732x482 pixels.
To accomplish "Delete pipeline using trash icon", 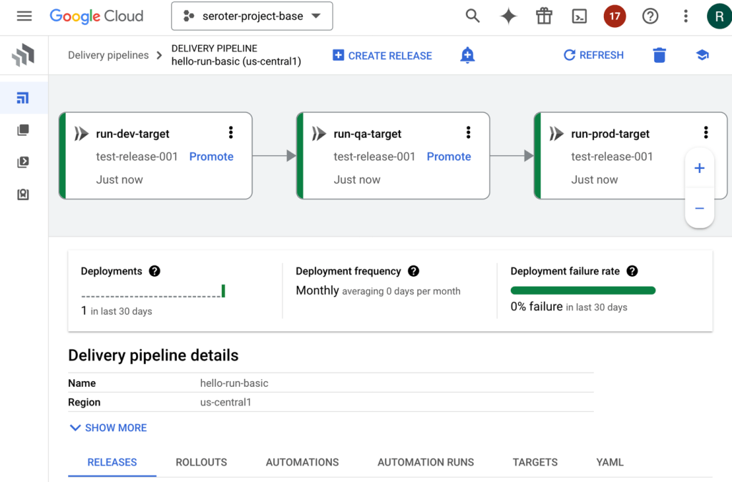I will click(659, 55).
